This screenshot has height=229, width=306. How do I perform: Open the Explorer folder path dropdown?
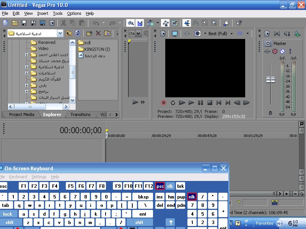coord(60,34)
